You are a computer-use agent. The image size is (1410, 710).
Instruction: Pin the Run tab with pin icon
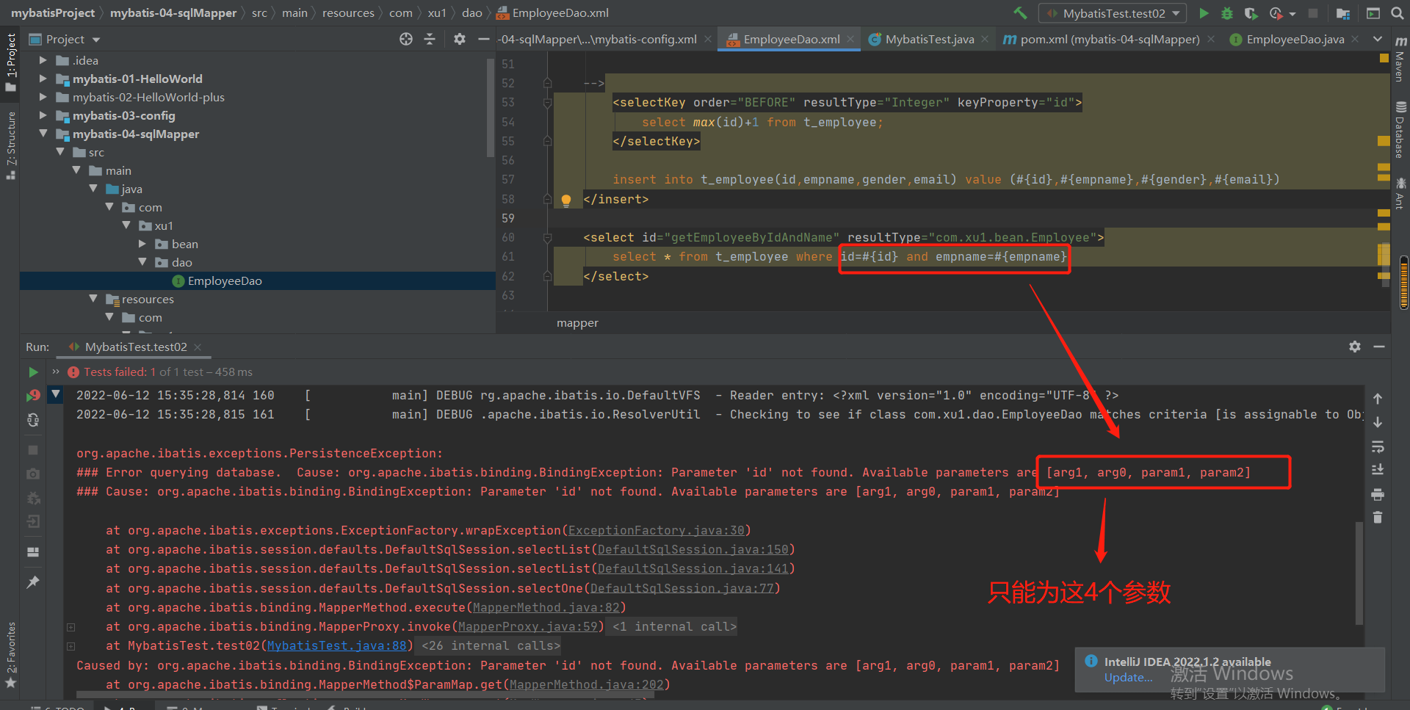point(33,582)
